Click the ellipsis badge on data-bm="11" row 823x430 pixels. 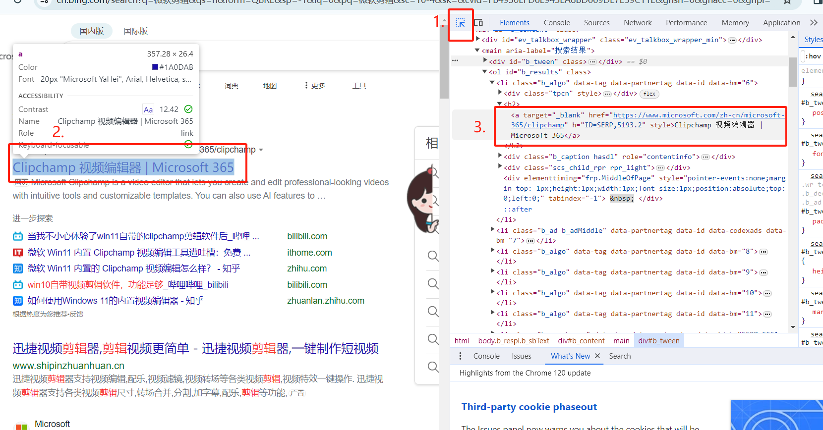pyautogui.click(x=767, y=314)
